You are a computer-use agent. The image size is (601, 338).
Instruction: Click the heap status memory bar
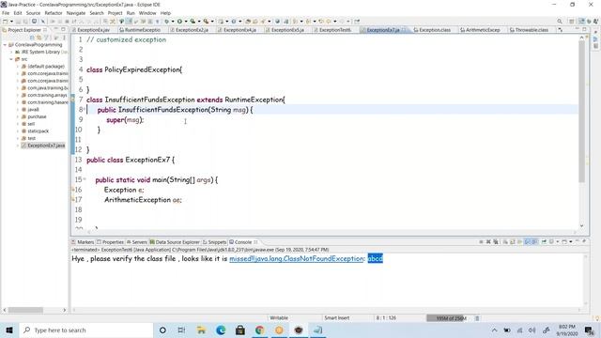[450, 318]
